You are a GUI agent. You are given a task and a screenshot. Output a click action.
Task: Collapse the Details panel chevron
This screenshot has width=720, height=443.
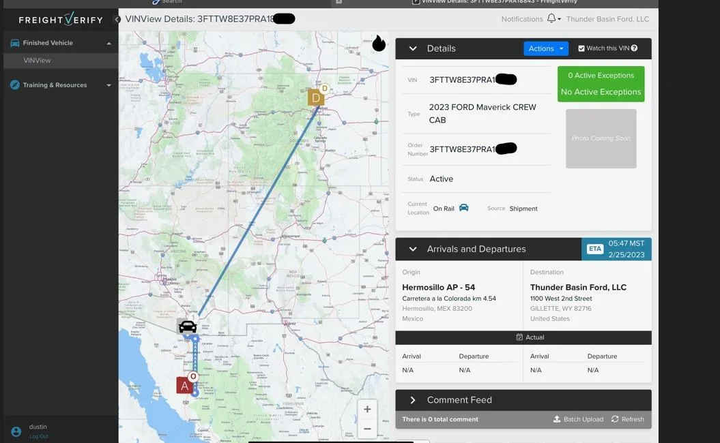coord(413,48)
